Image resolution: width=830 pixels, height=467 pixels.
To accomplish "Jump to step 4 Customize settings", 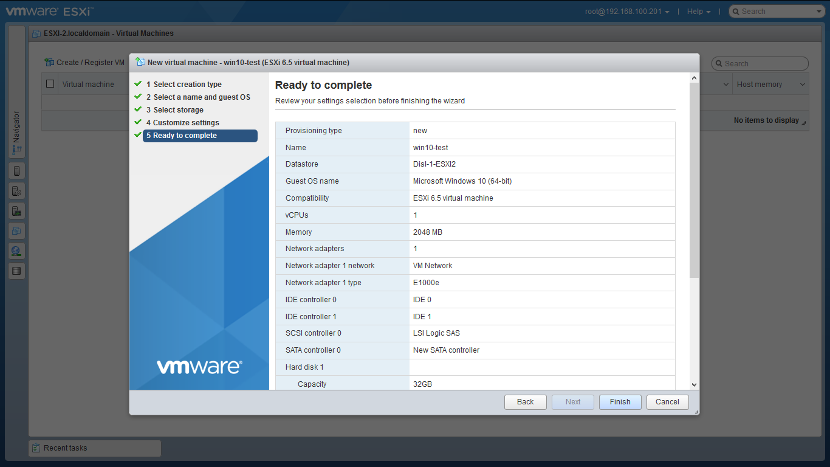I will (x=186, y=123).
